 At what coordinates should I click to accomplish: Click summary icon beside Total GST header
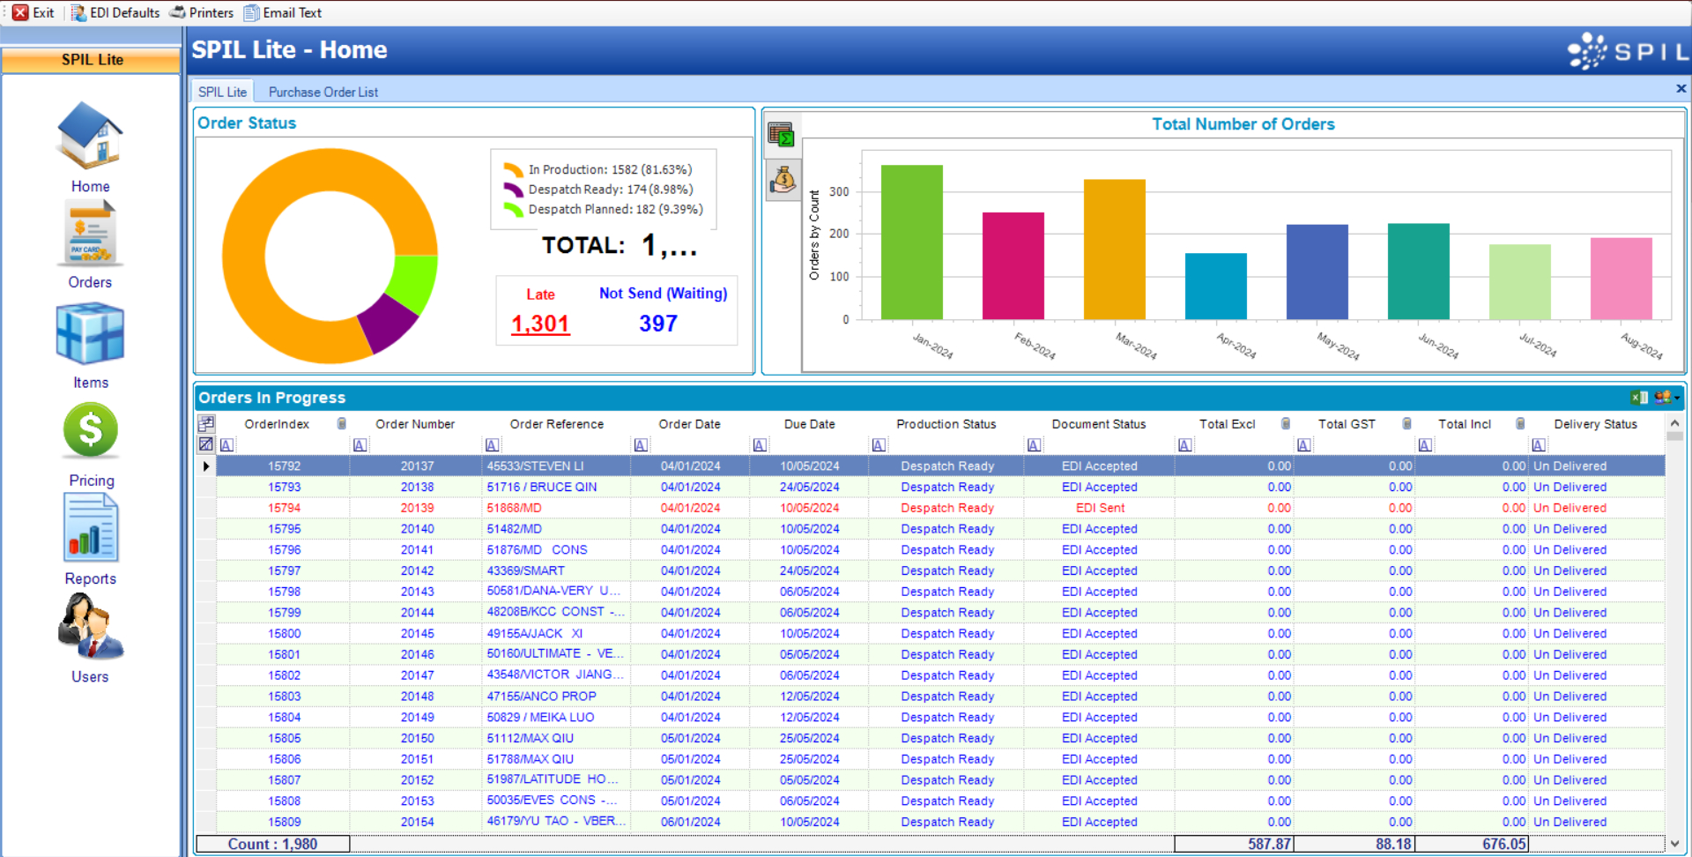(x=1407, y=424)
